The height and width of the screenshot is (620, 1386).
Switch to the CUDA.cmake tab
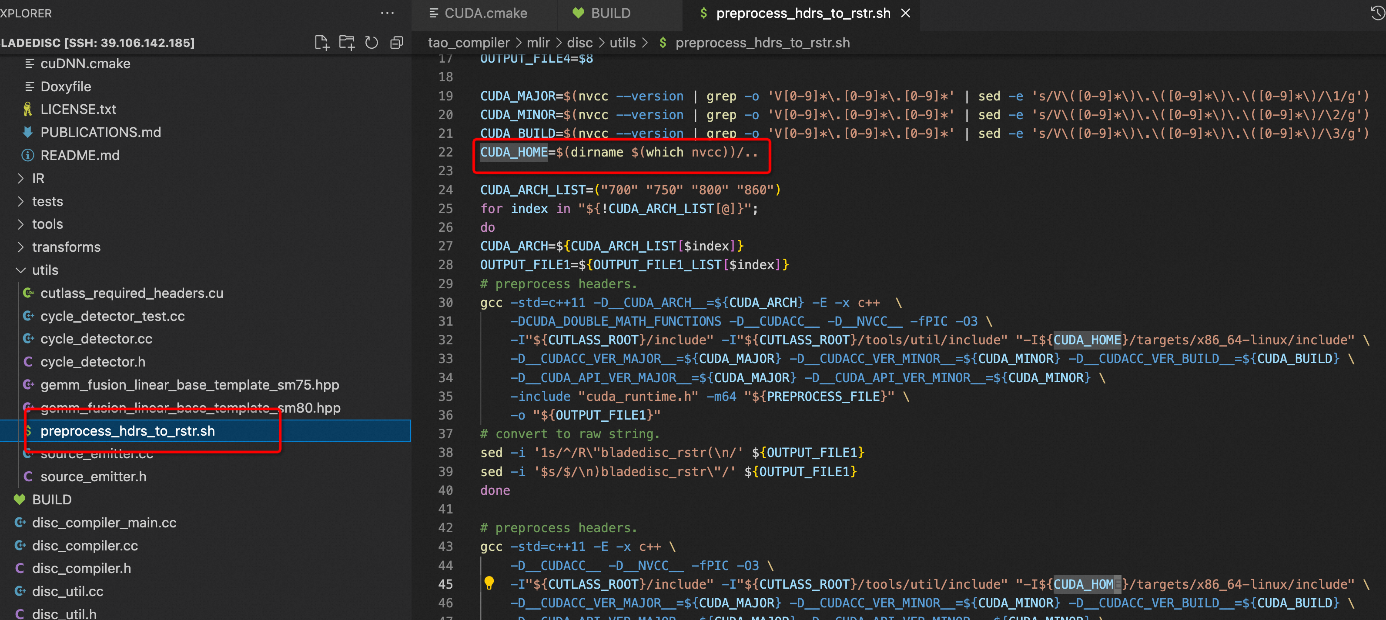coord(484,13)
